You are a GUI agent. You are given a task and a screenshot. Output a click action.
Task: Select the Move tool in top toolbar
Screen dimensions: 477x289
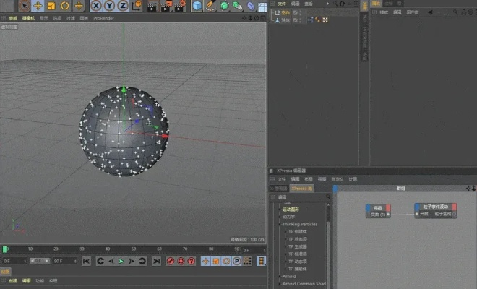[38, 6]
